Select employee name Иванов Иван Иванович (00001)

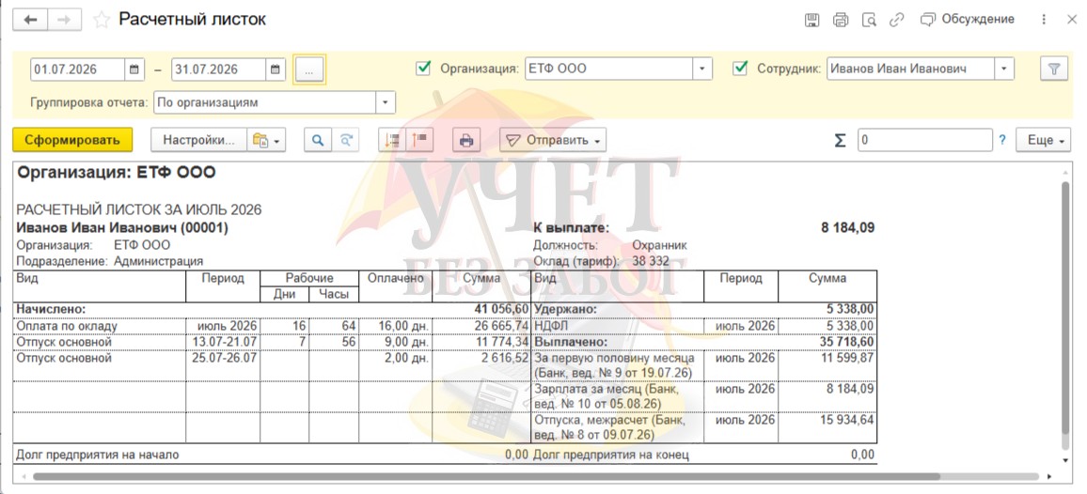(x=122, y=227)
